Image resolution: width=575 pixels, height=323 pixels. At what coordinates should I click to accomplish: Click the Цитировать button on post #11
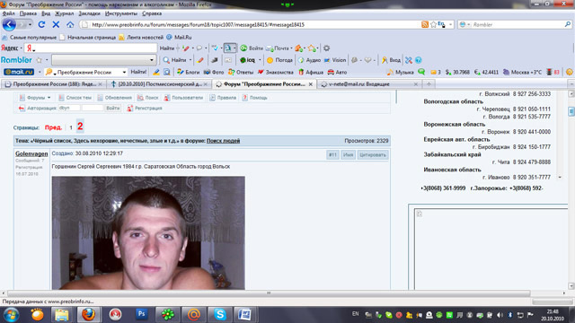coord(373,155)
